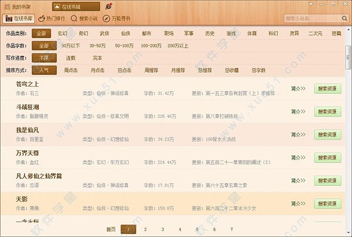Sort by 周推荐
Image resolution: width=352 pixels, height=237 pixels.
(151, 70)
